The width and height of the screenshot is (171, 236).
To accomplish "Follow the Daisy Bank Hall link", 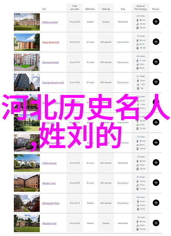I will [x=51, y=42].
